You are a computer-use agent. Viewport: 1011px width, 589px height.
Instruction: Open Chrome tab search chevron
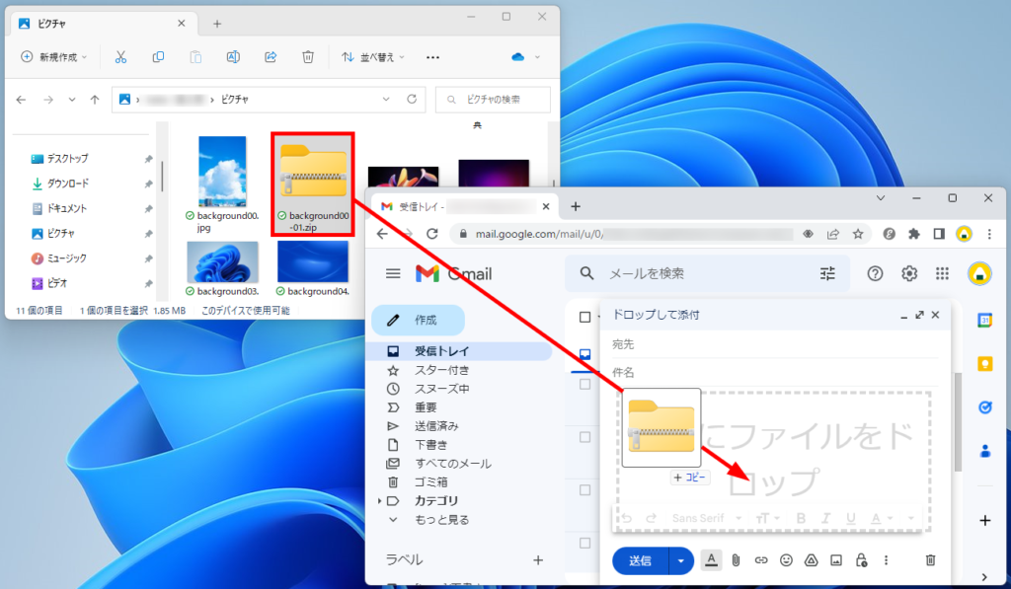(x=880, y=198)
